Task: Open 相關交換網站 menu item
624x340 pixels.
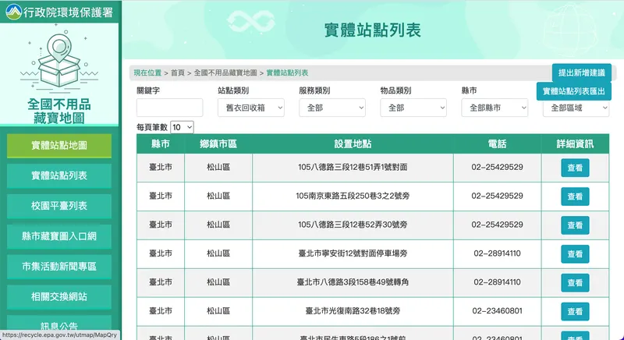Action: coord(59,296)
